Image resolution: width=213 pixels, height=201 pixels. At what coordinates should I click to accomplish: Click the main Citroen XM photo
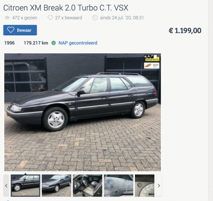[83, 112]
